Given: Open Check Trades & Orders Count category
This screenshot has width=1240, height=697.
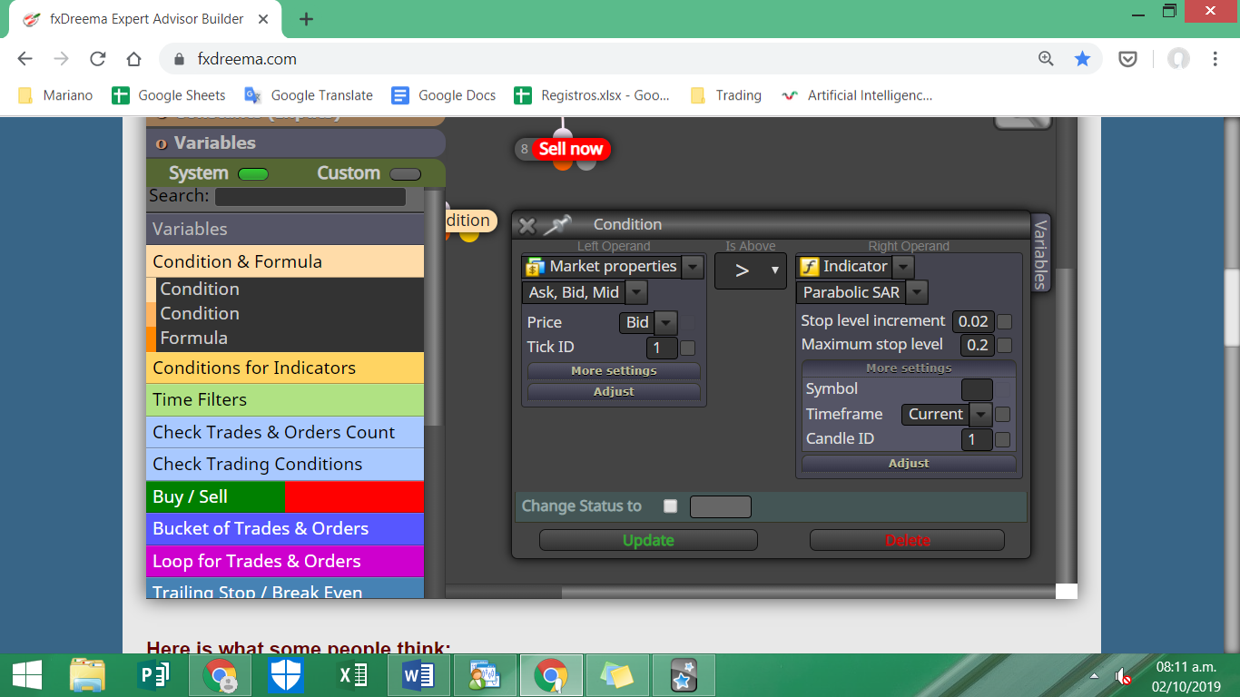Looking at the screenshot, I should click(x=285, y=432).
